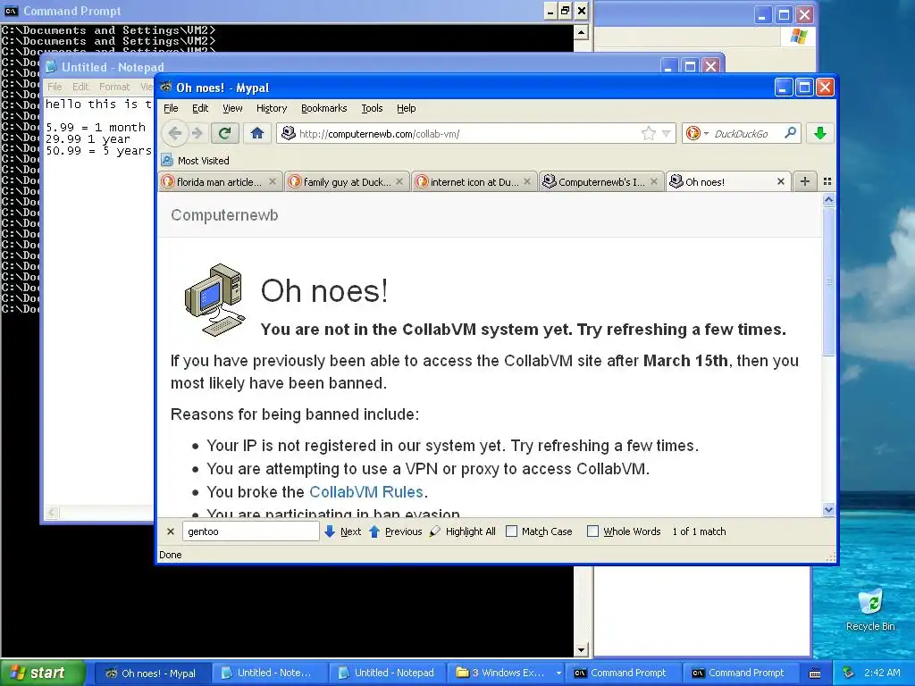Viewport: 915px width, 686px height.
Task: Click the Command Prompt title bar icon
Action: click(11, 11)
